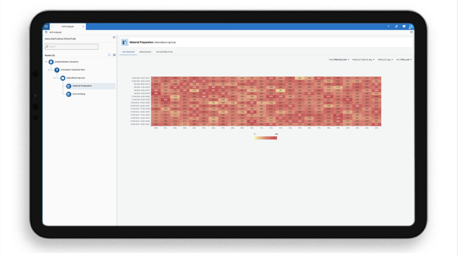Open the hamburger main menu

pyautogui.click(x=46, y=26)
